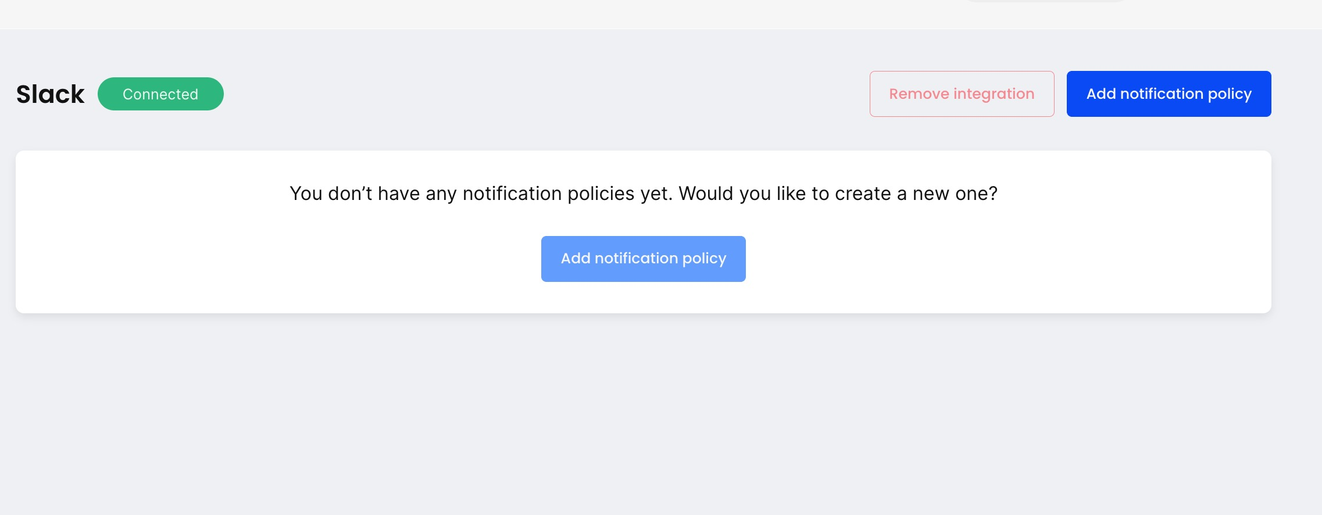The height and width of the screenshot is (515, 1322).
Task: Click the empty notification policies message text
Action: [643, 194]
